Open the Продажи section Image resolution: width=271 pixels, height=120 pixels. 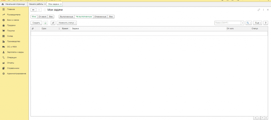[x=14, y=25]
